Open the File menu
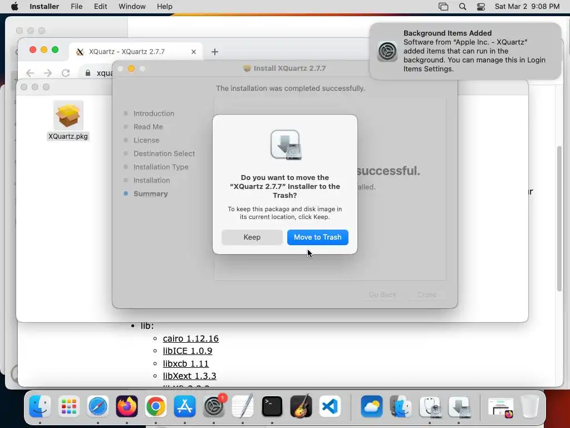 (76, 7)
